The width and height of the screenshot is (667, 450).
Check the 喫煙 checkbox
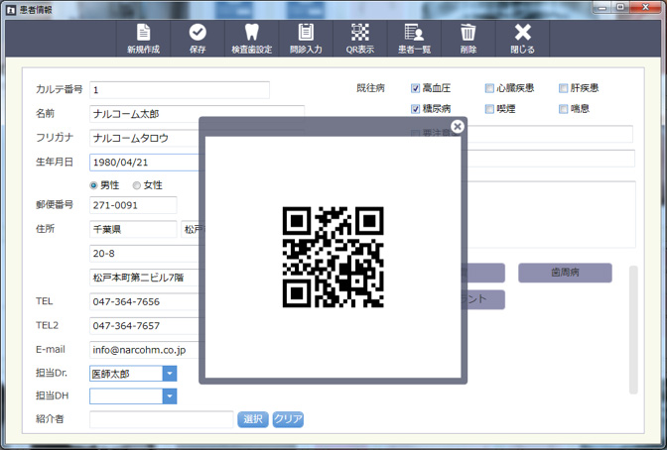pyautogui.click(x=489, y=109)
